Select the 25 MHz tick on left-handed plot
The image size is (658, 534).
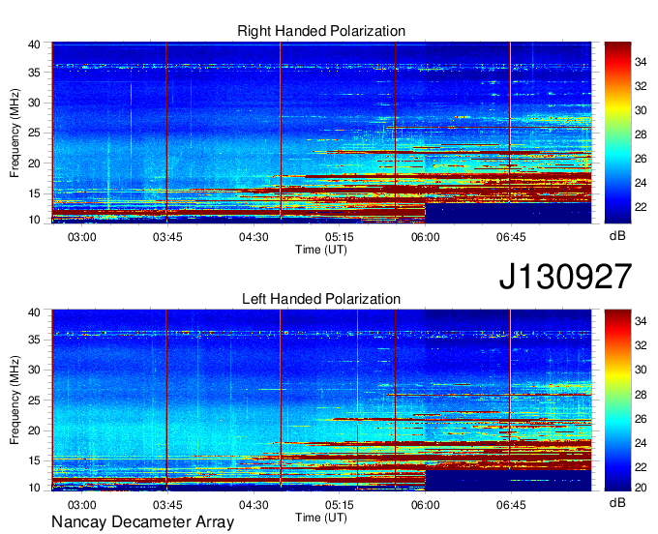tap(34, 400)
